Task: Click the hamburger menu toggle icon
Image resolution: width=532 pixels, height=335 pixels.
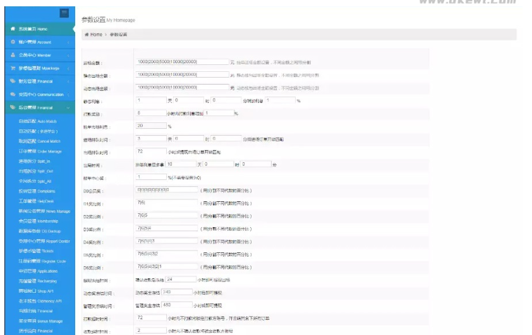Action: tap(64, 13)
